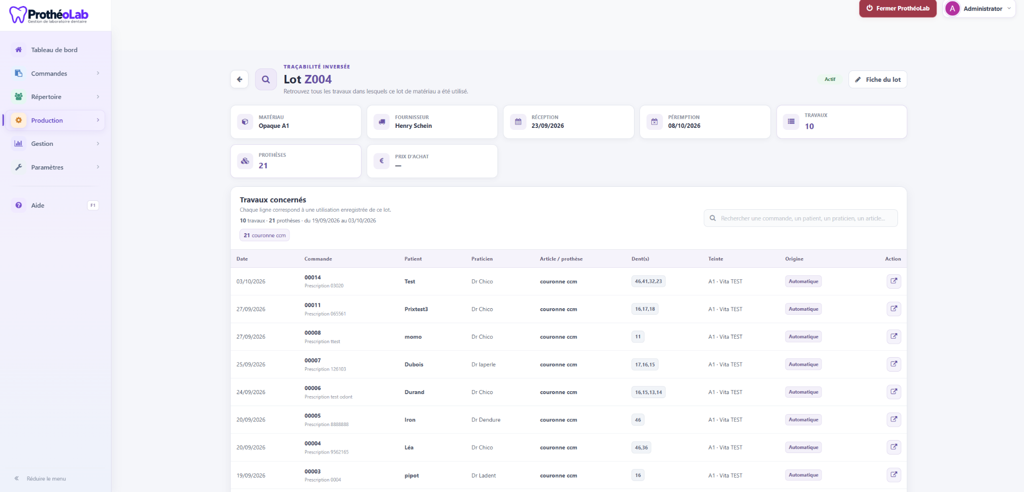Screen dimensions: 1024x492
Task: Click patient name Dubois
Action: (413, 365)
